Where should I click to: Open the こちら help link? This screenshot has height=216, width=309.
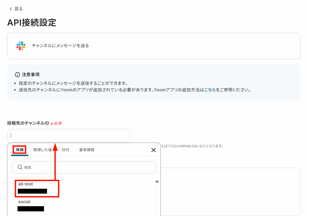point(210,90)
